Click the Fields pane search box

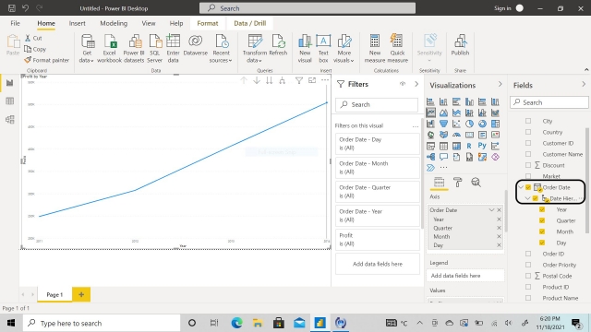pos(549,102)
